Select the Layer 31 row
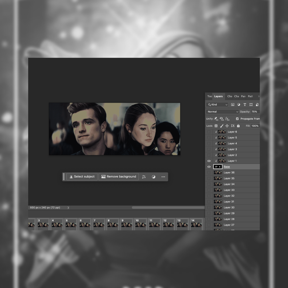288x288 pixels. tap(232, 202)
